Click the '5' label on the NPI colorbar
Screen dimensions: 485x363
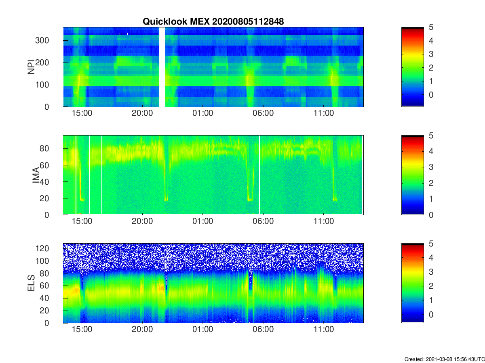click(x=430, y=27)
